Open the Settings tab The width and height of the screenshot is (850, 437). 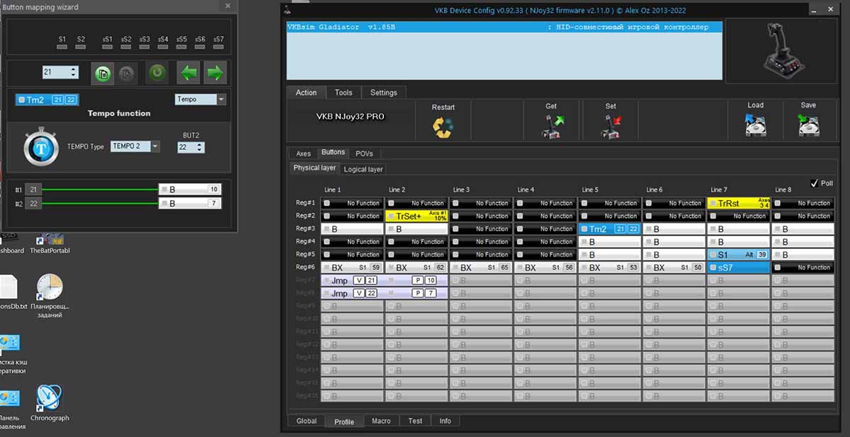tap(384, 93)
